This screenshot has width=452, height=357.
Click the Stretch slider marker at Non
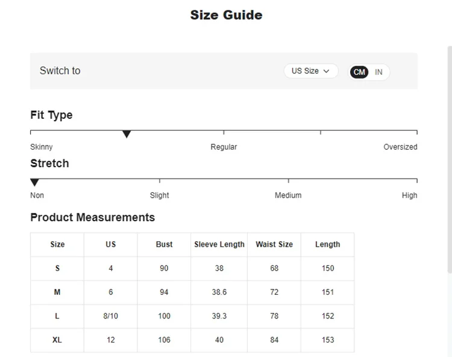[34, 182]
